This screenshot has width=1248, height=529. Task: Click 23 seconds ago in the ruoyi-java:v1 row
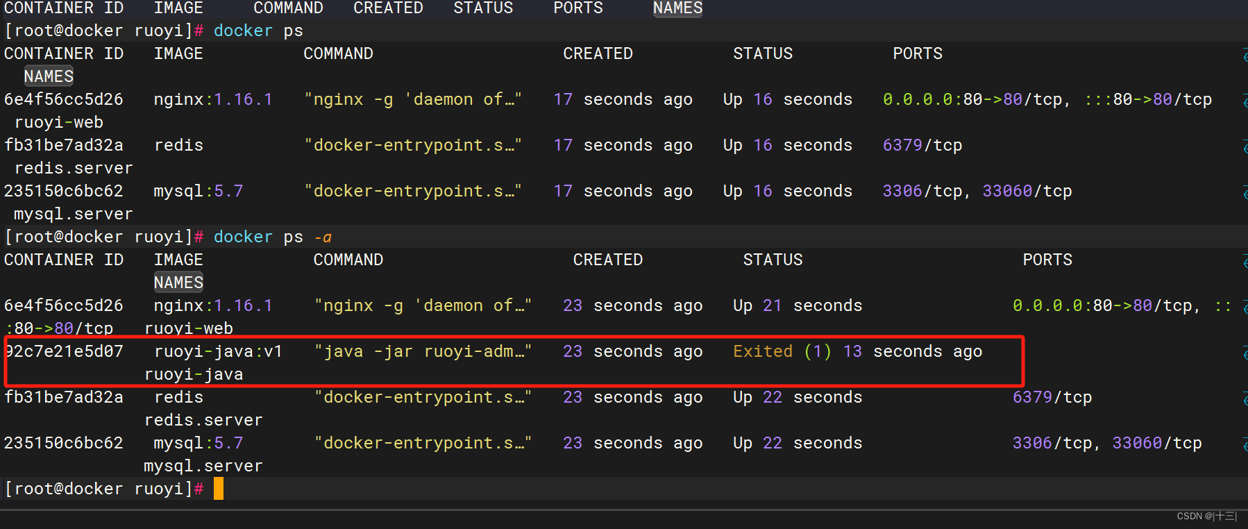[x=633, y=351]
